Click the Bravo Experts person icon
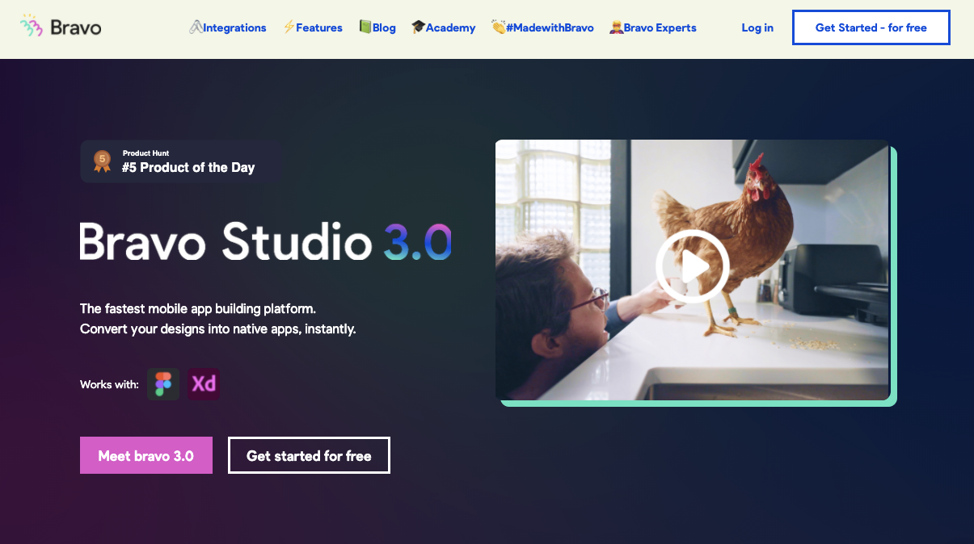974x544 pixels. [616, 27]
